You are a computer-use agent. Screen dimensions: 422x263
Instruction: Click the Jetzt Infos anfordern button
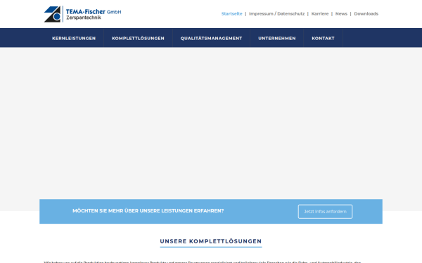[325, 212]
